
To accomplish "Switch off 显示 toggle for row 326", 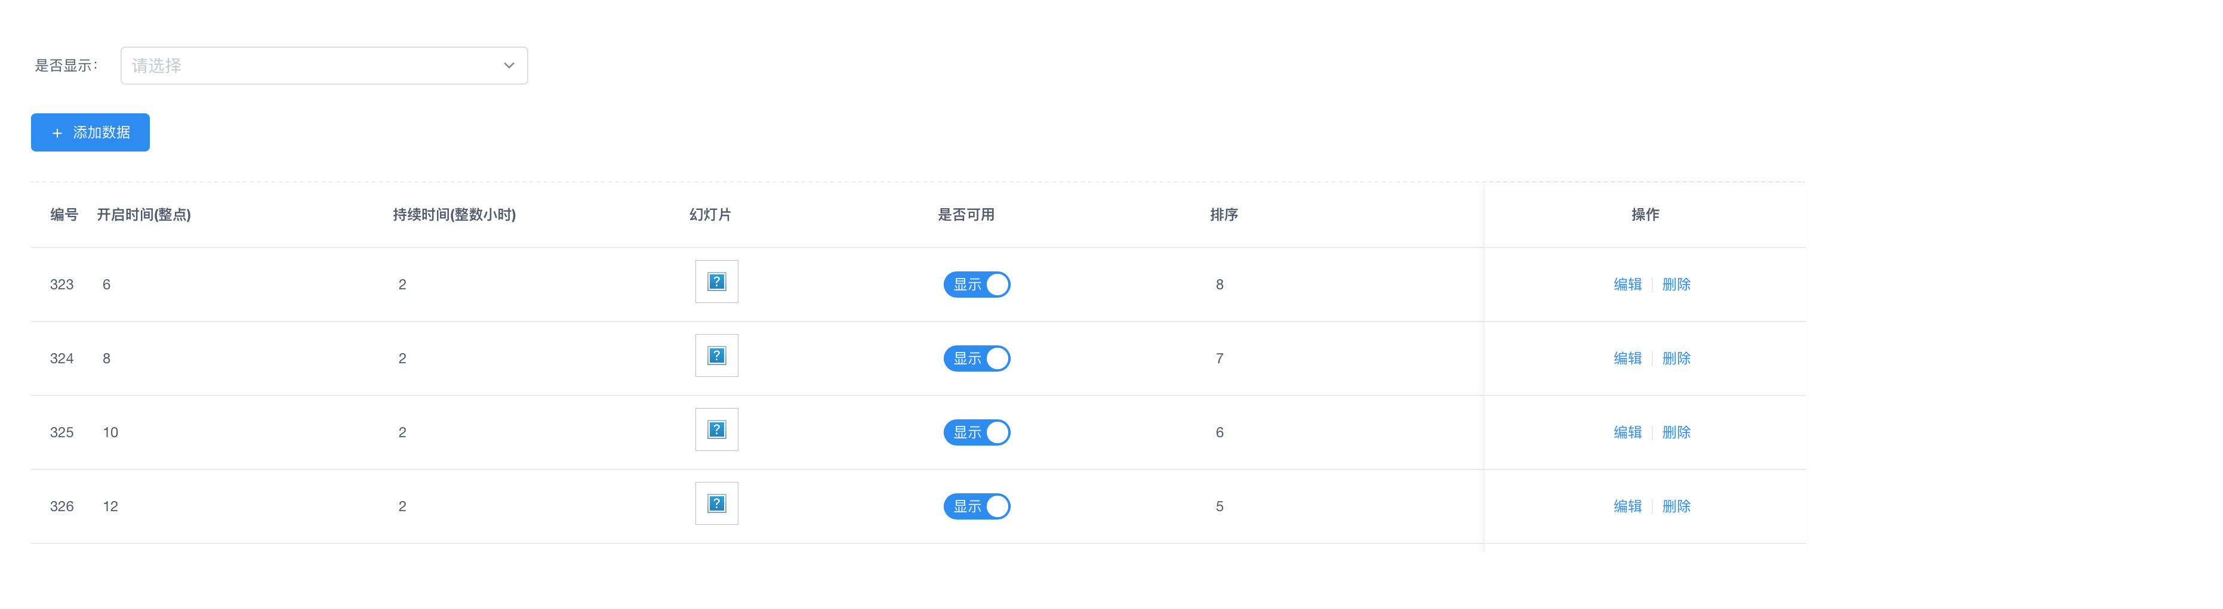I will [x=976, y=506].
